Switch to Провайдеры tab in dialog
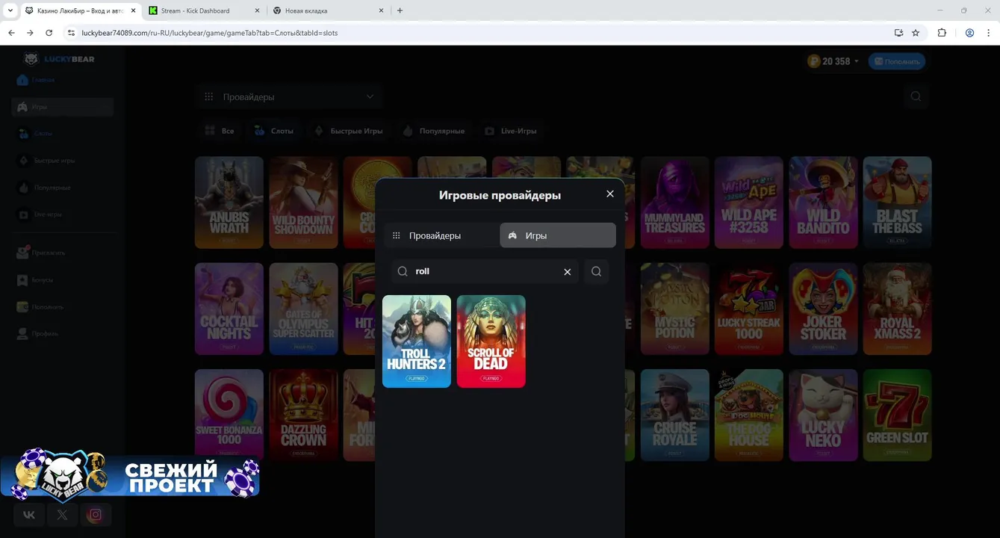 [442, 235]
